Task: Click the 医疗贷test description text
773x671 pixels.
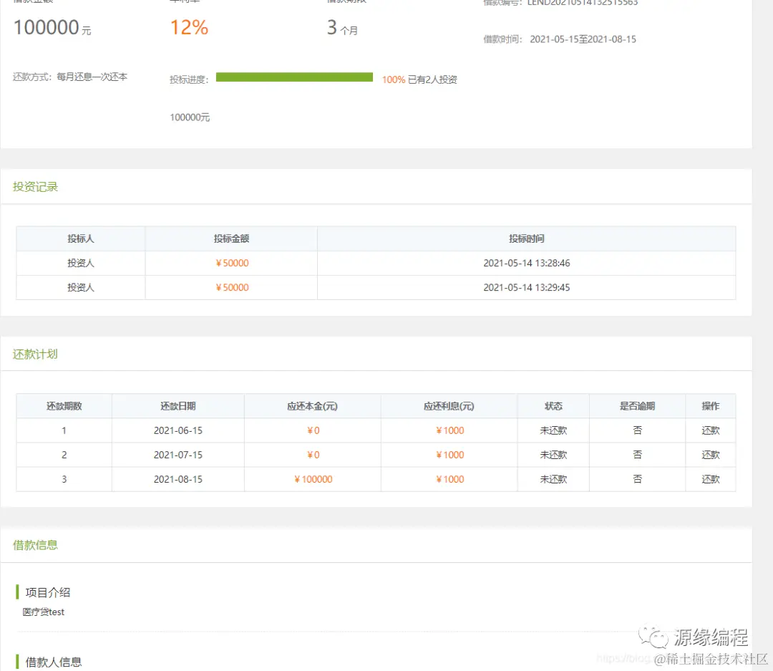Action: (44, 612)
